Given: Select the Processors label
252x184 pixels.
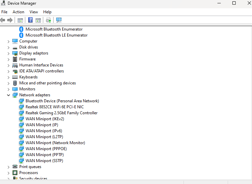Looking at the screenshot, I should click(x=29, y=173).
